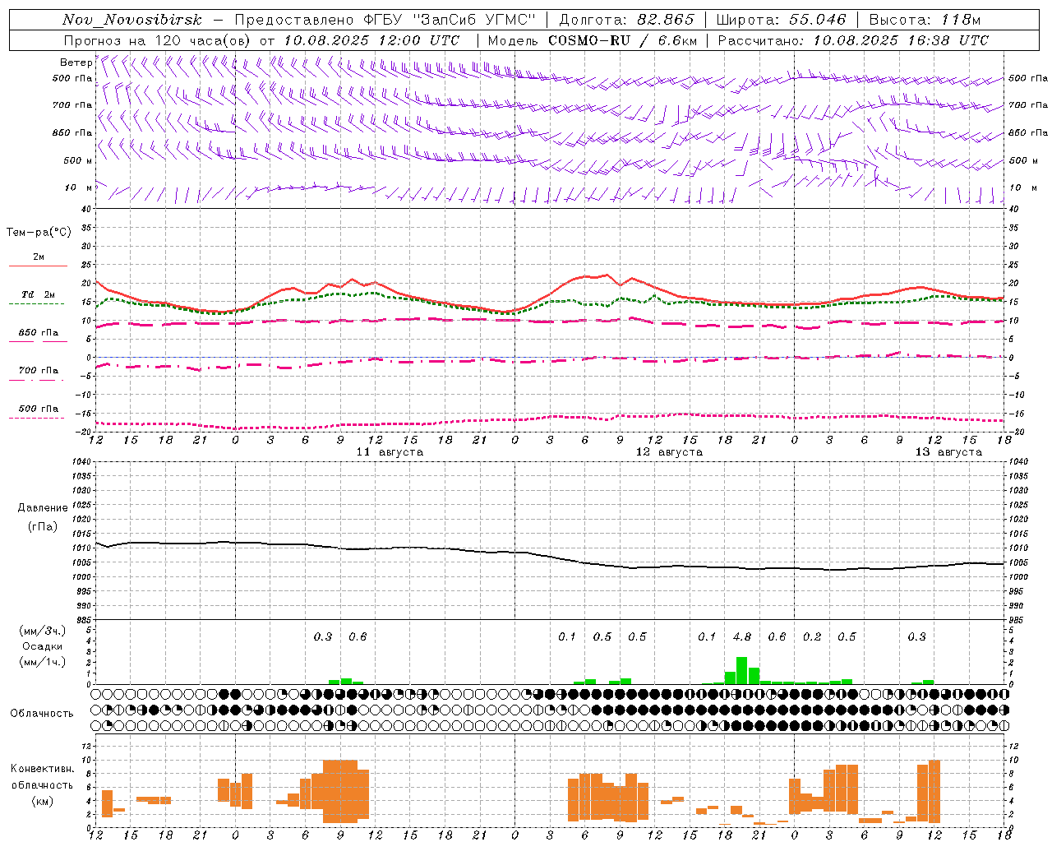Click "Прогноз на 120 часа(ов)" text
This screenshot has height=842, width=1052.
158,39
